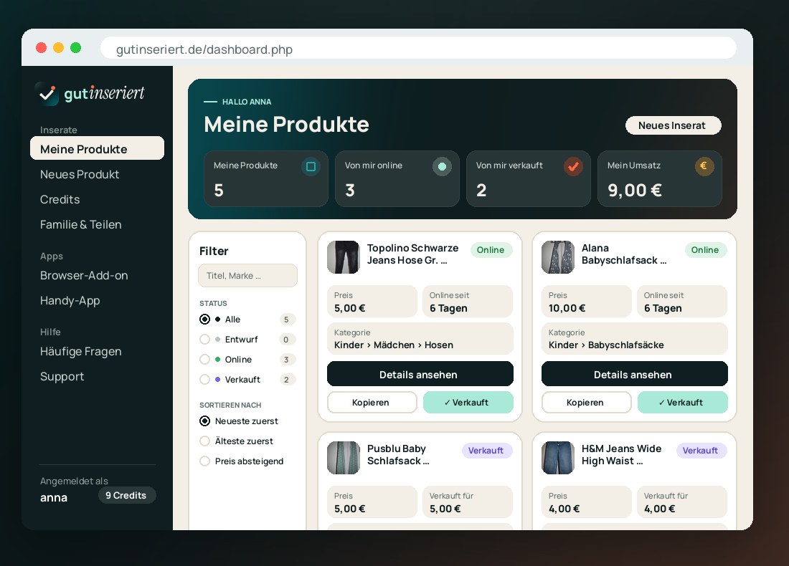Open the Browser-Add-on page

pyautogui.click(x=84, y=275)
